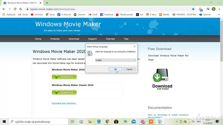The image size is (223, 125).
Task: Download Windows Movie Maker 2020 green button
Action: pos(64,77)
